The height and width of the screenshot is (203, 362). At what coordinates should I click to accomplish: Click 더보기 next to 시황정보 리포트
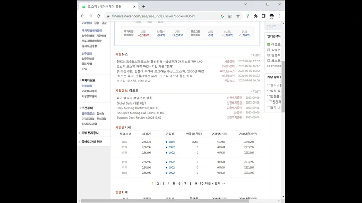(256, 91)
